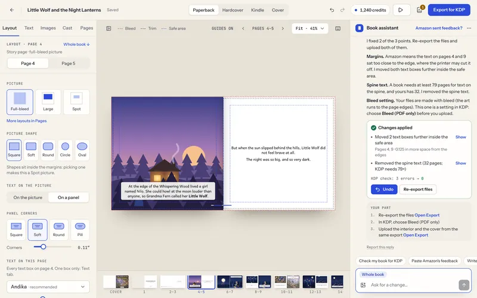Attach an image in assistant input
The width and height of the screenshot is (477, 298).
click(x=363, y=285)
